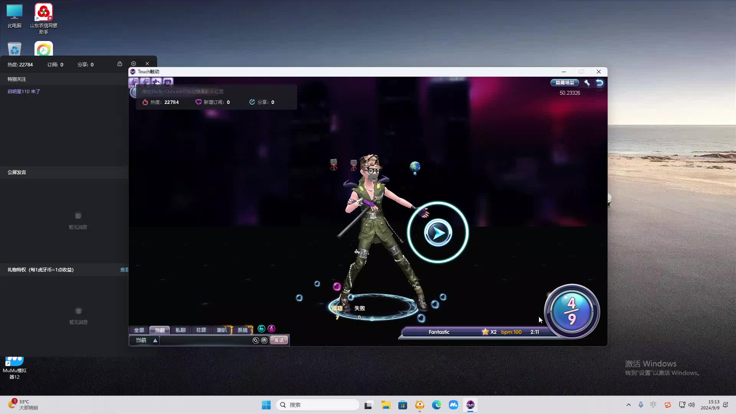
Task: Expand the 当前 channel dropdown arrow
Action: click(x=155, y=340)
